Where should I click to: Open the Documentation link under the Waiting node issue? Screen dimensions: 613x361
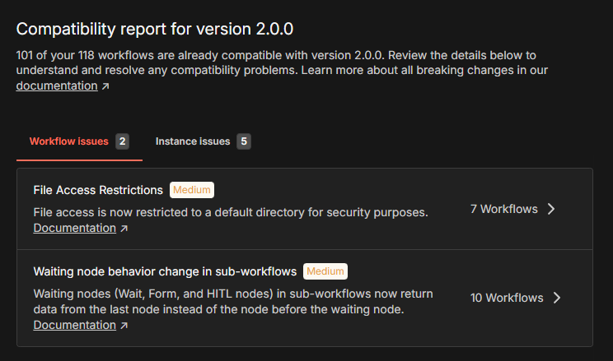[74, 325]
